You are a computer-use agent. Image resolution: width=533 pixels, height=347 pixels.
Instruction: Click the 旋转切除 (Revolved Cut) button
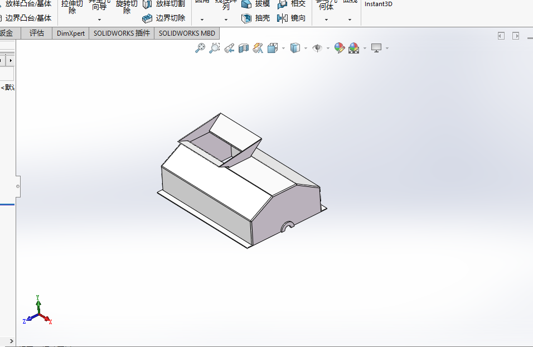click(x=127, y=7)
